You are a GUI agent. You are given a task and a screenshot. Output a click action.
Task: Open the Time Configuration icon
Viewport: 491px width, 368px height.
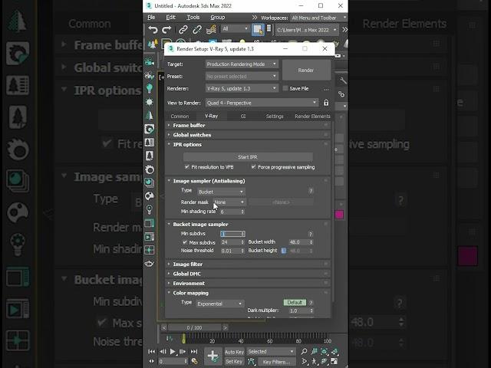coord(194,361)
